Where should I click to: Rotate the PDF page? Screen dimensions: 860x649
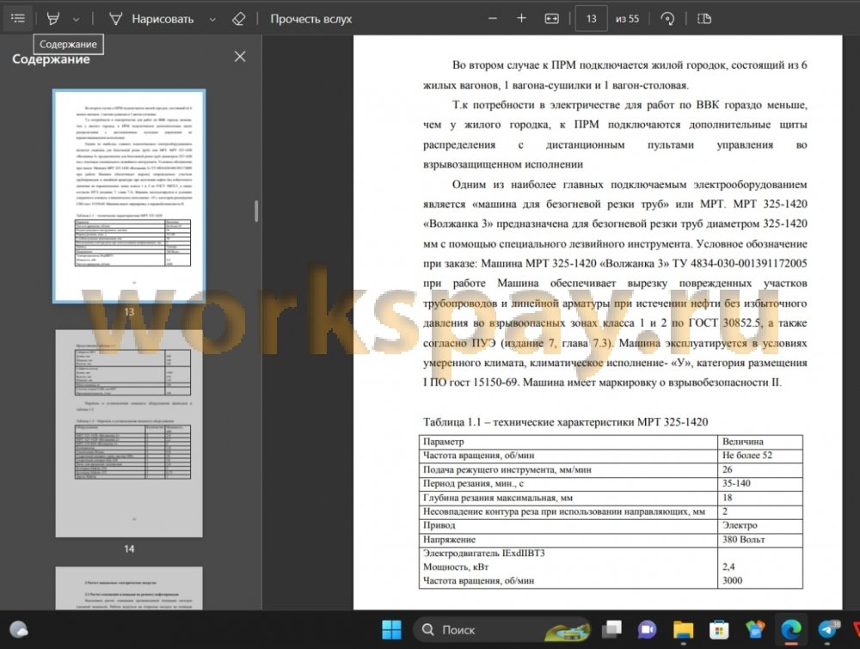[x=667, y=19]
